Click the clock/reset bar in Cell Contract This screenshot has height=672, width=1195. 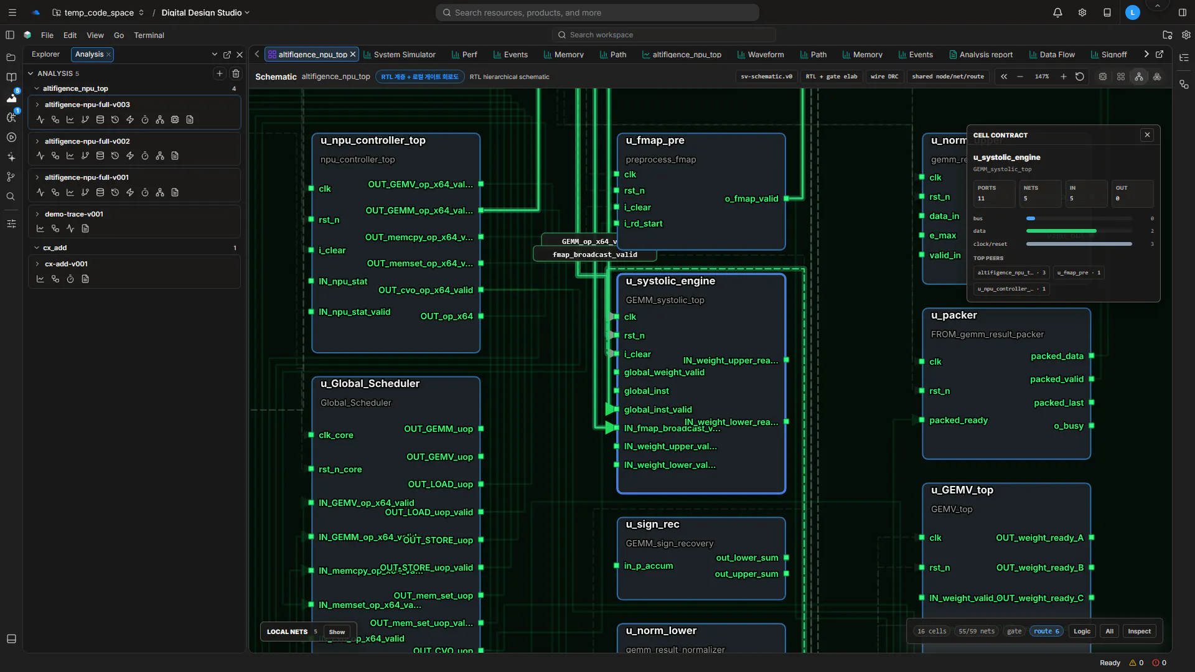[1079, 245]
